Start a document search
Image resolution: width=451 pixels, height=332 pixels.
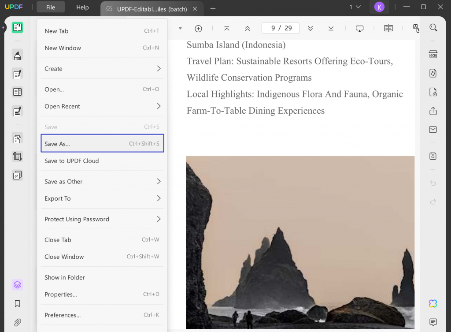(433, 27)
